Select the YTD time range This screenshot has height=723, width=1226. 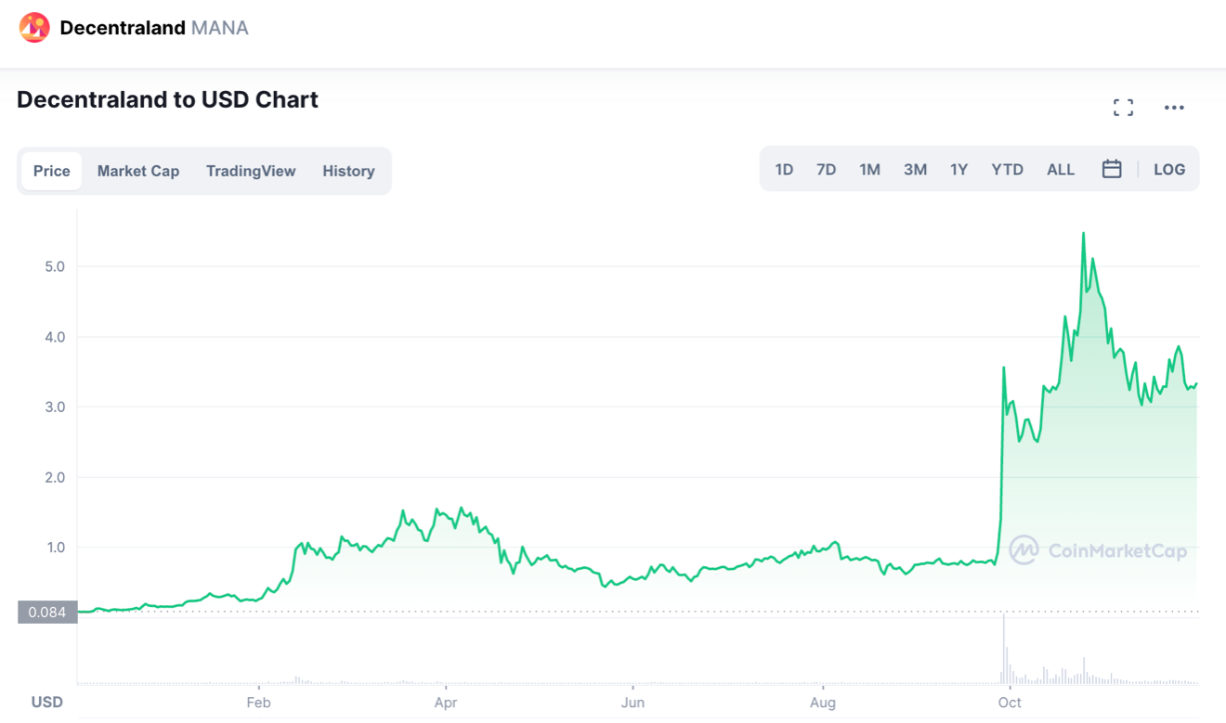coord(1007,169)
